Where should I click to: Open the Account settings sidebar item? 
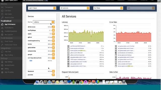coord(10,65)
